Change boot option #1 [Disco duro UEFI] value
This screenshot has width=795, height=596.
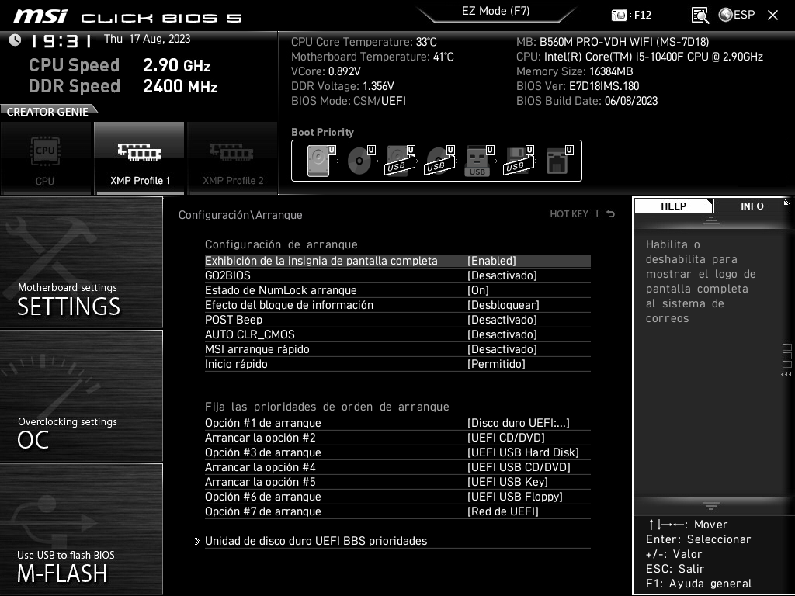click(518, 423)
